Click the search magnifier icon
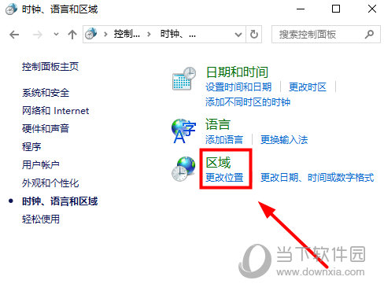Screen dimensions: 384x295 coord(369,34)
